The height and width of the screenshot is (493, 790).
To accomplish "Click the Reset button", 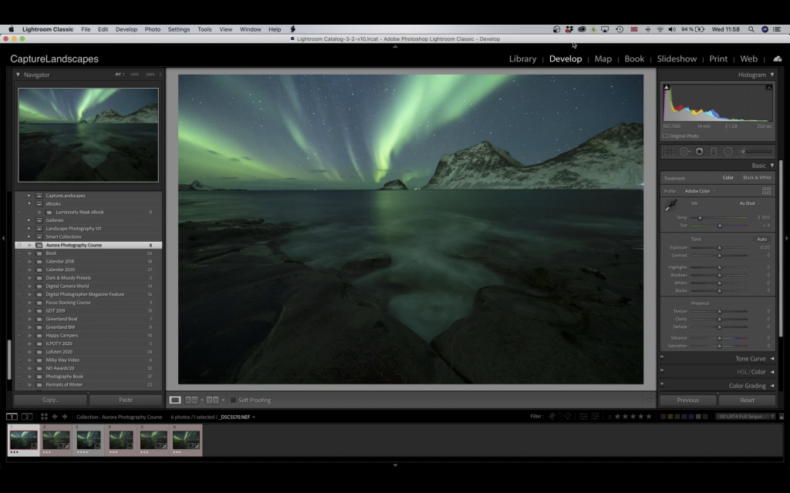I will click(747, 400).
